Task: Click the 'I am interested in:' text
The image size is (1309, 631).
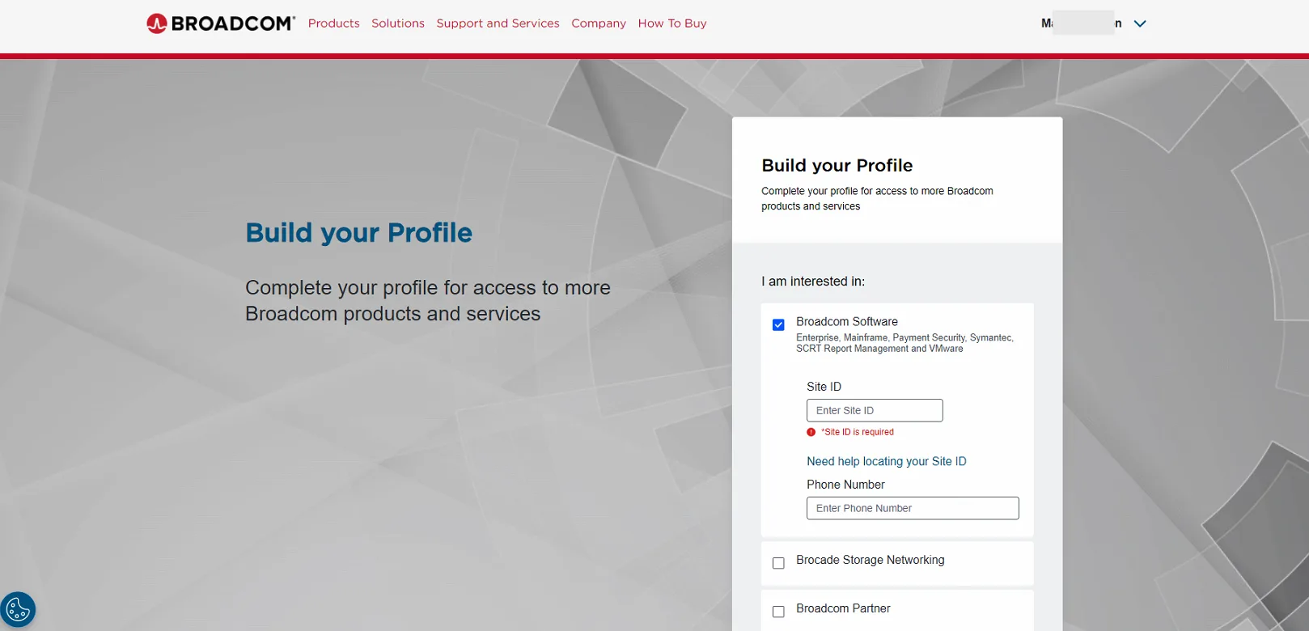Action: (813, 282)
